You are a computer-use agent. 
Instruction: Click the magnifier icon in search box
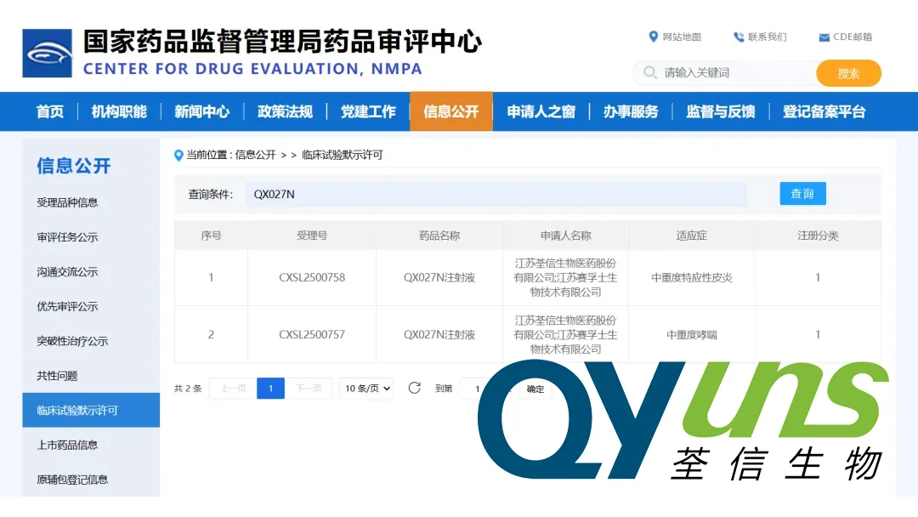tap(650, 73)
